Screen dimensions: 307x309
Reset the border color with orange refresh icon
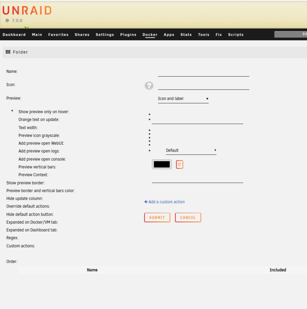[179, 164]
